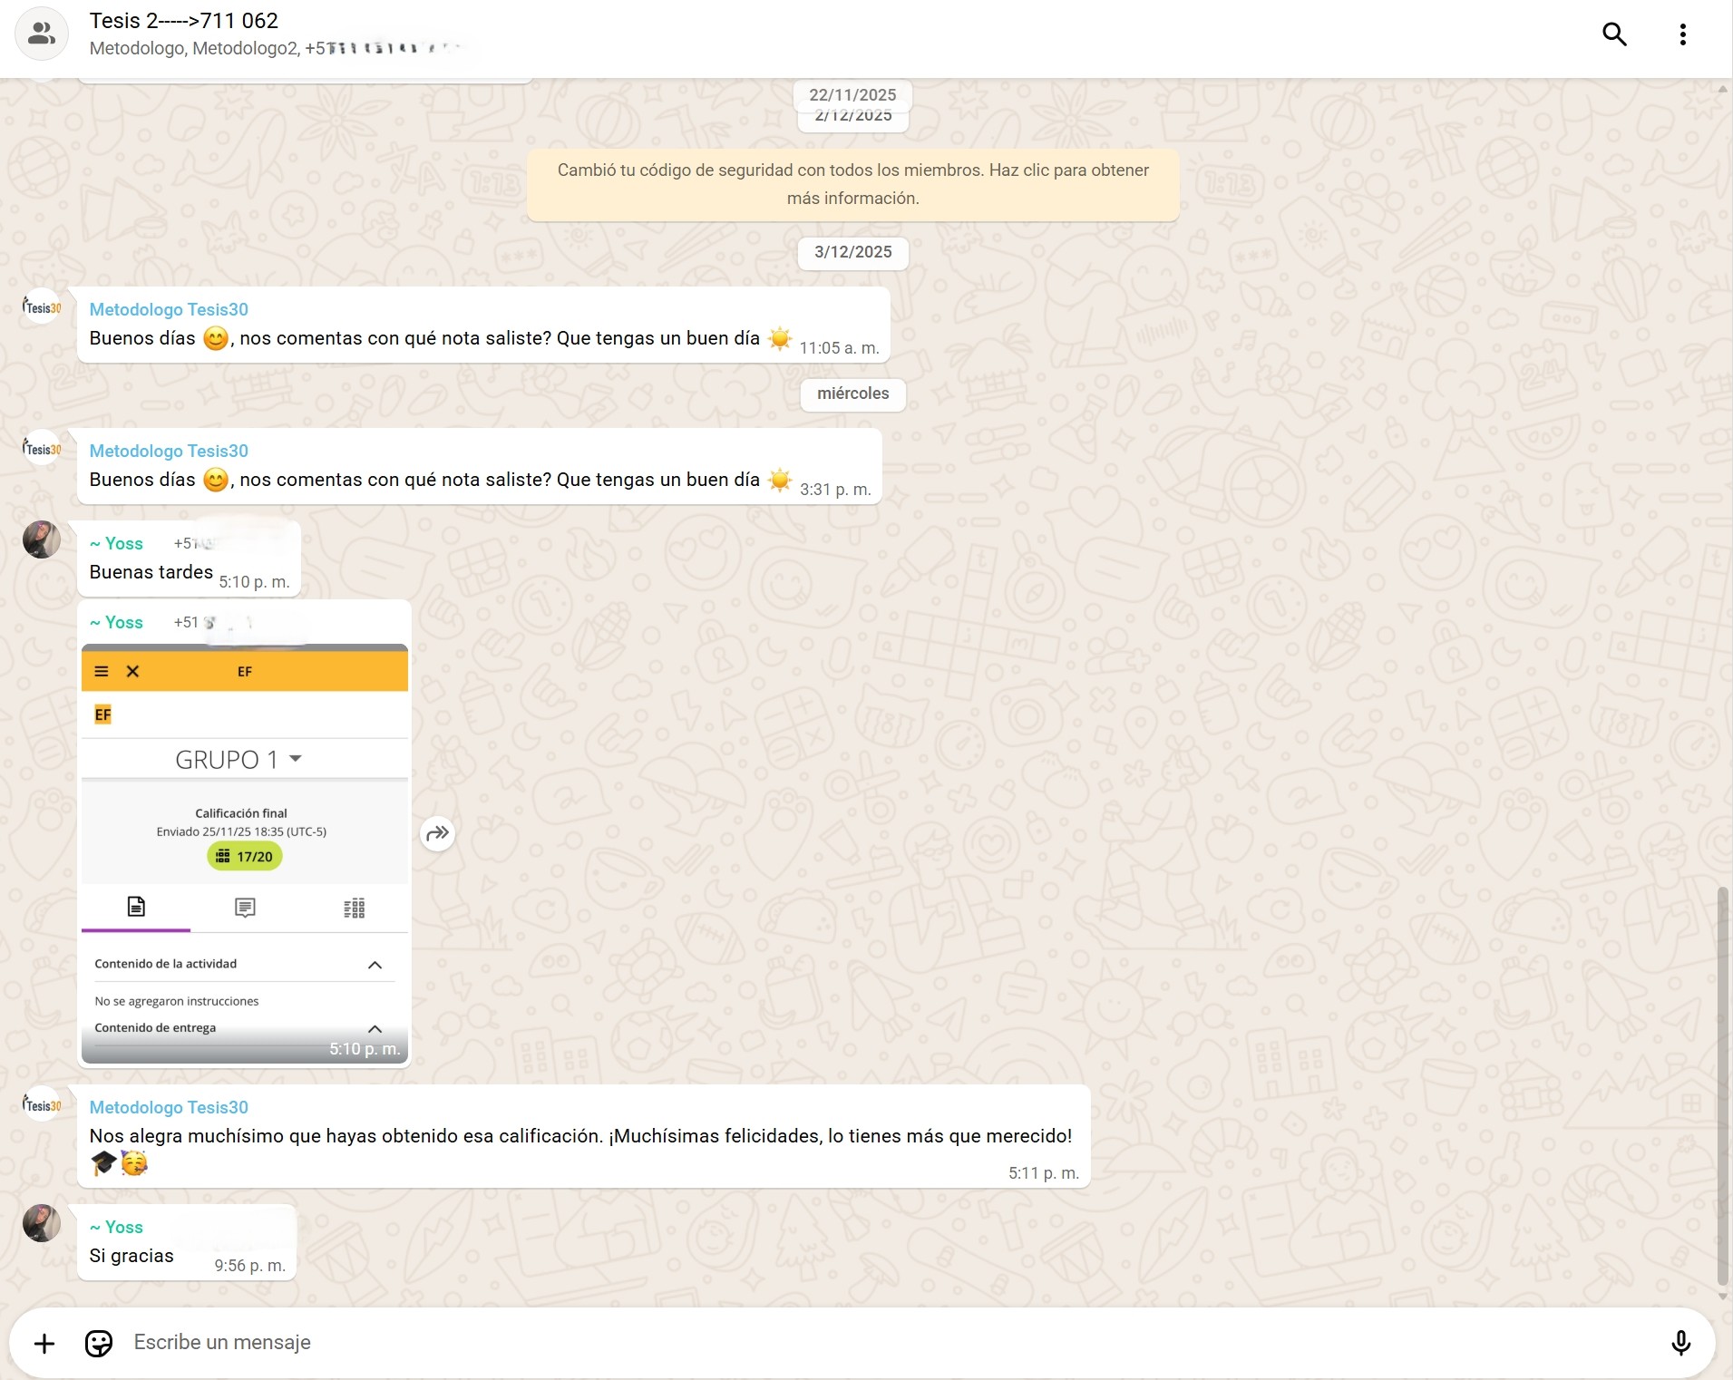The width and height of the screenshot is (1733, 1380).
Task: Click the '5:11 p. m.' timestamp
Action: (x=1044, y=1173)
